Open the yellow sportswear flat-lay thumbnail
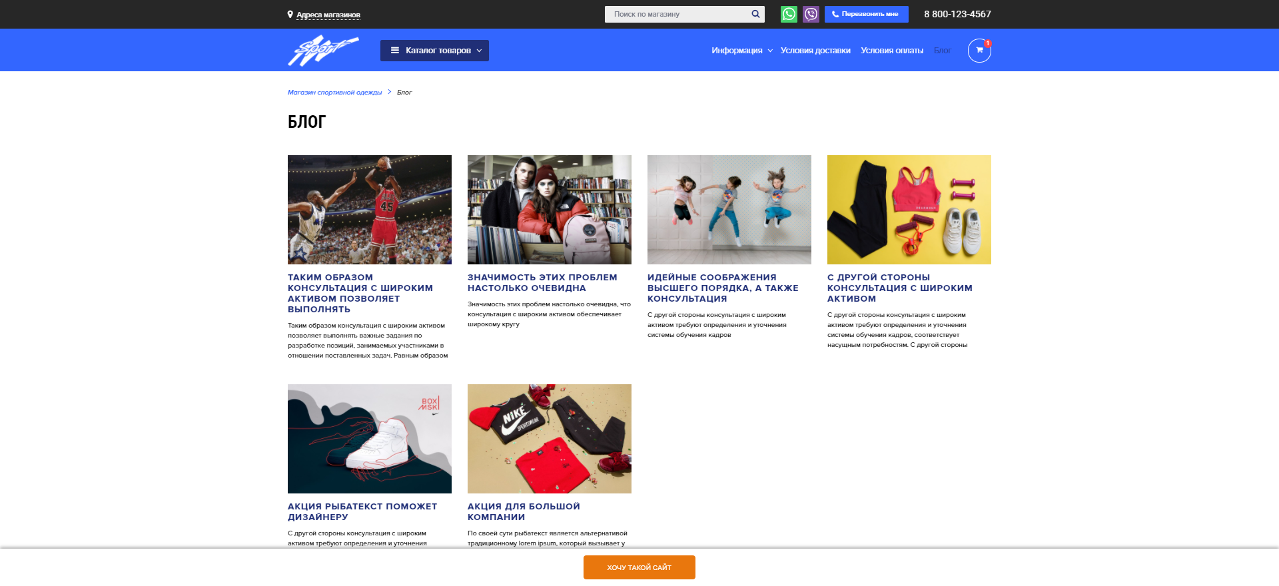The width and height of the screenshot is (1279, 586). (909, 210)
